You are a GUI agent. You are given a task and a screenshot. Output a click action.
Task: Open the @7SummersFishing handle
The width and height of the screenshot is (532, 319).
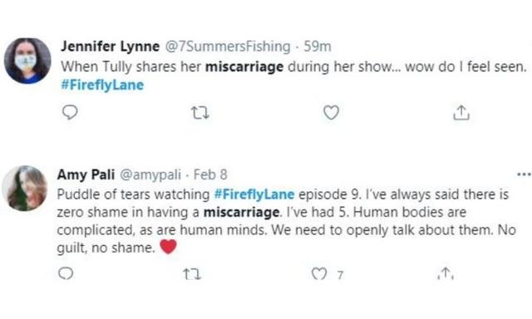coord(228,47)
